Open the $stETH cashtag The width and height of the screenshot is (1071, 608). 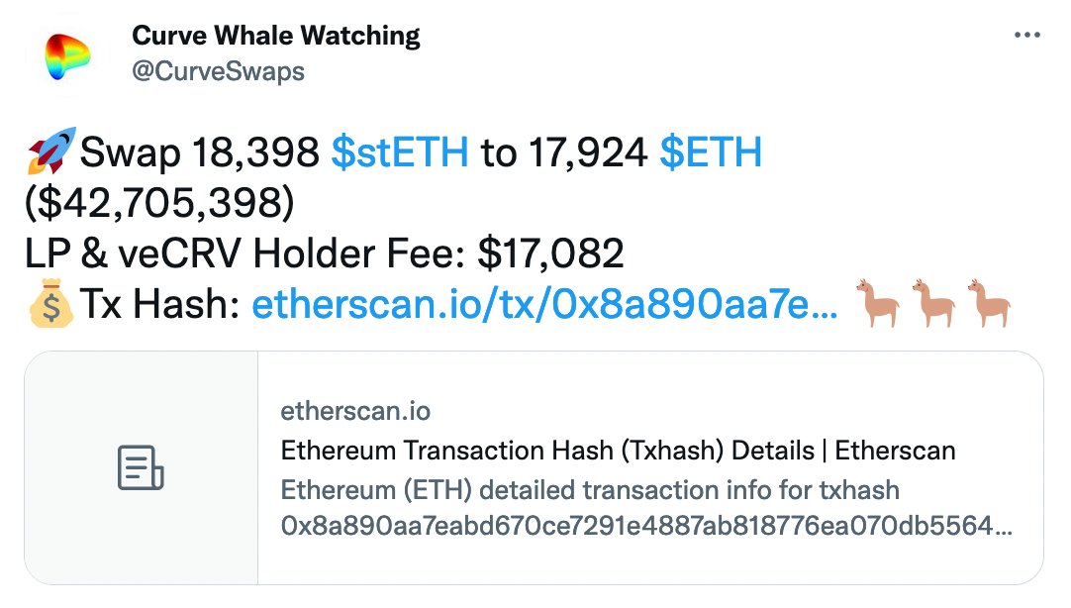tap(400, 153)
